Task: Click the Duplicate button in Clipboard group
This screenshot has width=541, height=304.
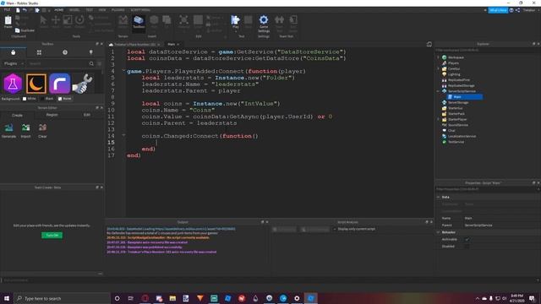Action: tap(25, 30)
